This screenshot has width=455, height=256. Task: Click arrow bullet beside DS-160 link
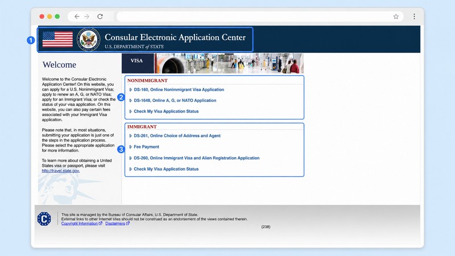(x=131, y=90)
